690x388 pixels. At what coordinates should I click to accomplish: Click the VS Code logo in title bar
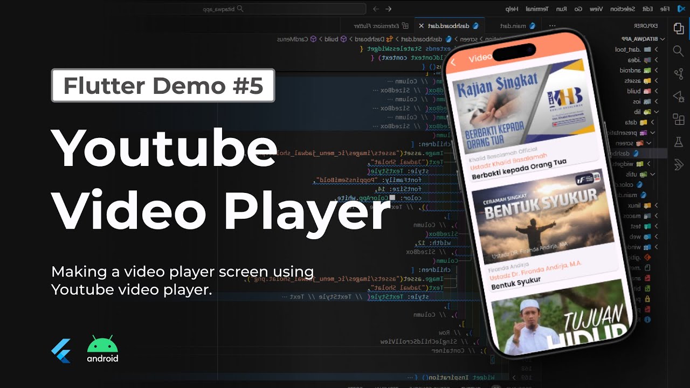[x=680, y=9]
